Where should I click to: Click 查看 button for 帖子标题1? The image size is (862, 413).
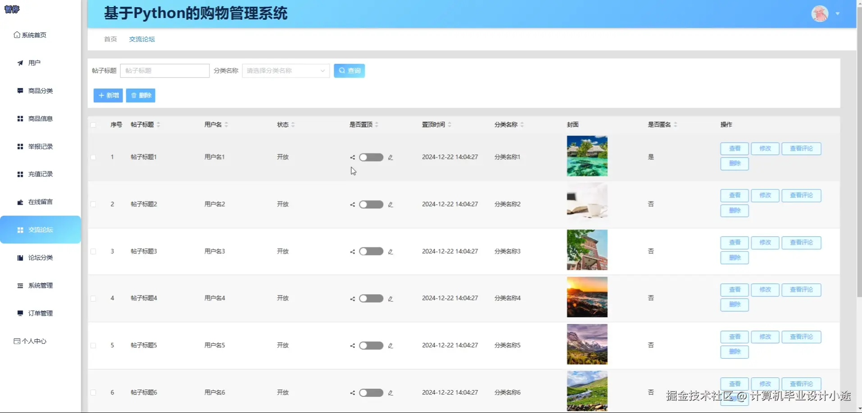click(735, 149)
